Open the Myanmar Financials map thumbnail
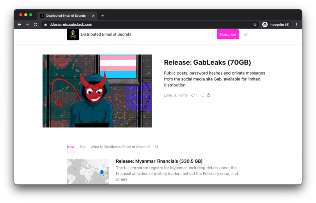316x203 pixels. [88, 172]
